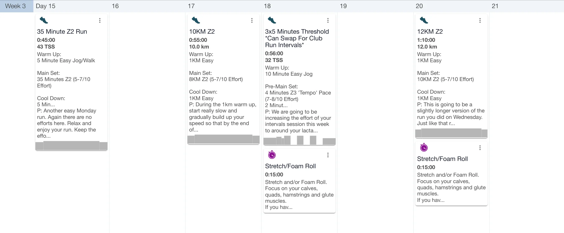Select the Week 3 label
The width and height of the screenshot is (564, 233).
16,6
